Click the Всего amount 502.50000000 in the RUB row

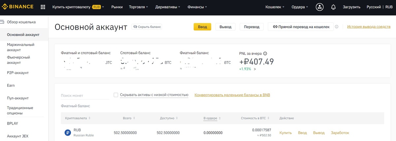pos(125,133)
